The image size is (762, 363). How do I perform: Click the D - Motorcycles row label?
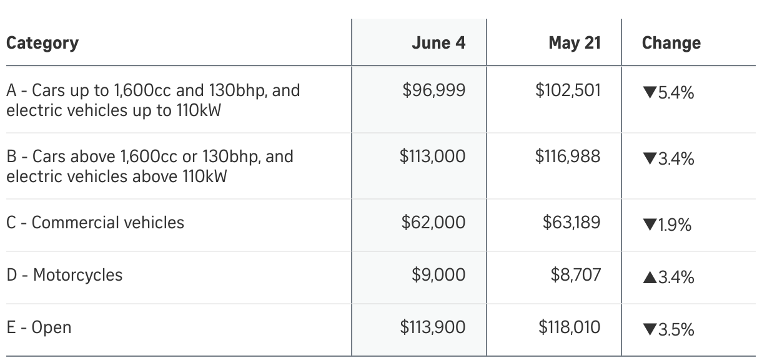pos(64,275)
